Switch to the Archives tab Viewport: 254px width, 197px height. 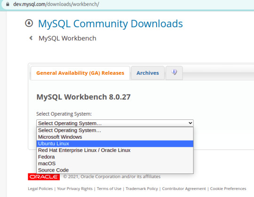coord(148,73)
